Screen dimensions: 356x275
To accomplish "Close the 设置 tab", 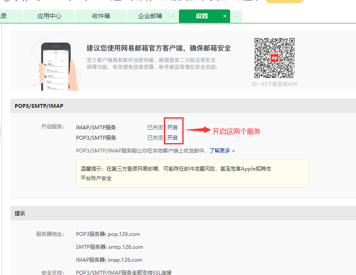I will (225, 16).
